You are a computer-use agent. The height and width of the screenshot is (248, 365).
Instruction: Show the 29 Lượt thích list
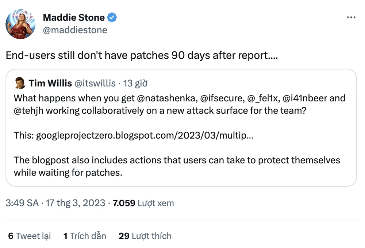coord(145,236)
